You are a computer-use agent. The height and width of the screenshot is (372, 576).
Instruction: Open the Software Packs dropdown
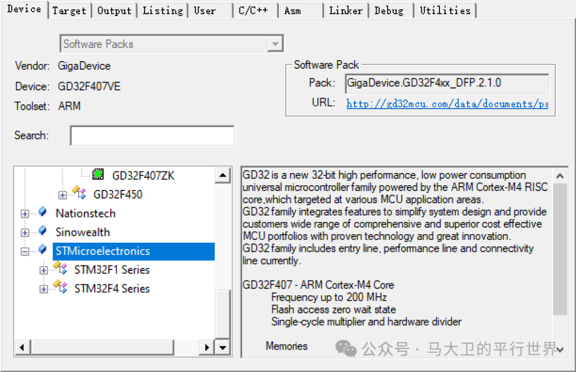[x=275, y=44]
